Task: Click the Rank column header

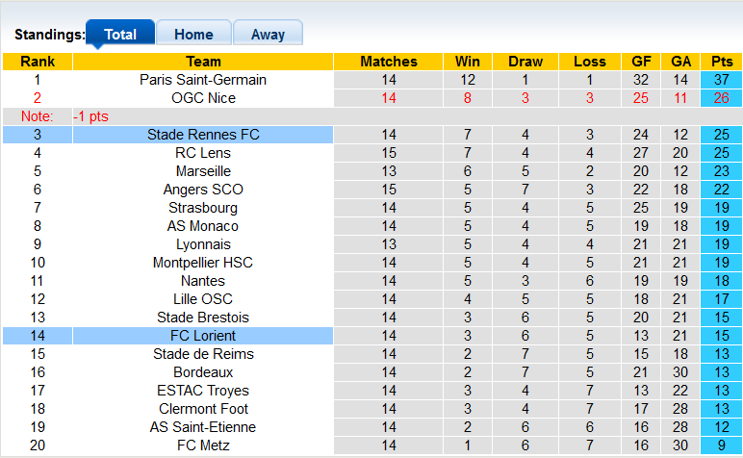Action: click(38, 62)
